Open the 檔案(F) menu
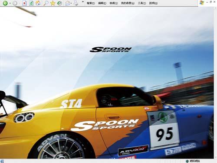Screen dimensions: 217x163 (x=91, y=3)
